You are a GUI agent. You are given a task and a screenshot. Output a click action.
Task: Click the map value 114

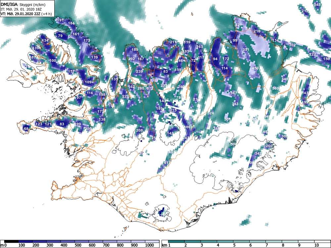[x=224, y=68]
